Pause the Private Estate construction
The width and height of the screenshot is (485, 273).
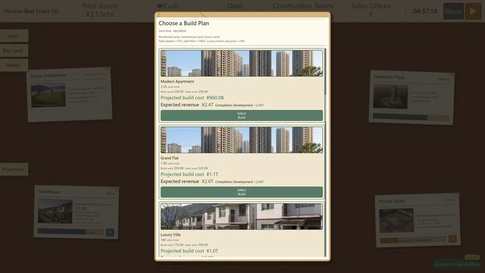[x=452, y=239]
